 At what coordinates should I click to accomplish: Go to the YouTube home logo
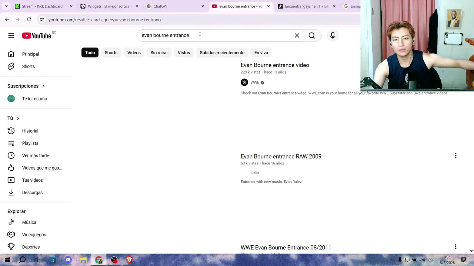36,35
